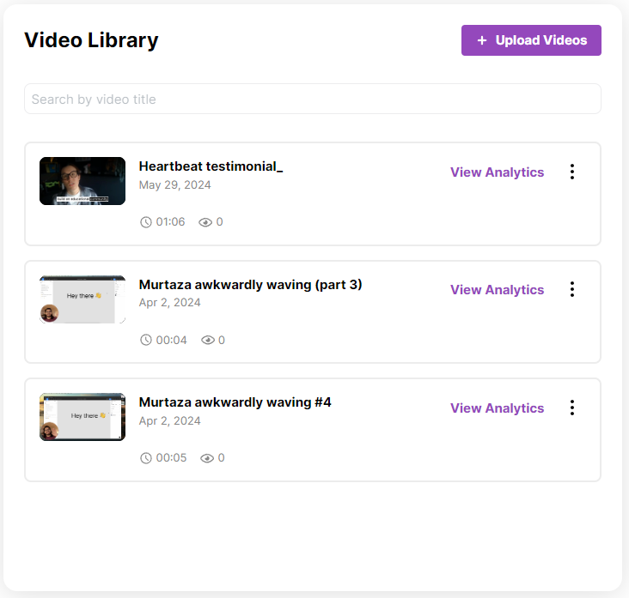Open the Murtaza awkwardly waving (part 3) thumbnail
Viewport: 629px width, 598px height.
82,299
